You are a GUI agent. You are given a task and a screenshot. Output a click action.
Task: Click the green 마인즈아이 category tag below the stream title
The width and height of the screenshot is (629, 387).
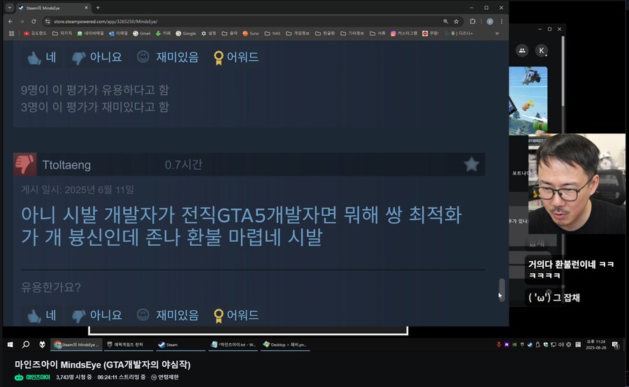[x=32, y=377]
